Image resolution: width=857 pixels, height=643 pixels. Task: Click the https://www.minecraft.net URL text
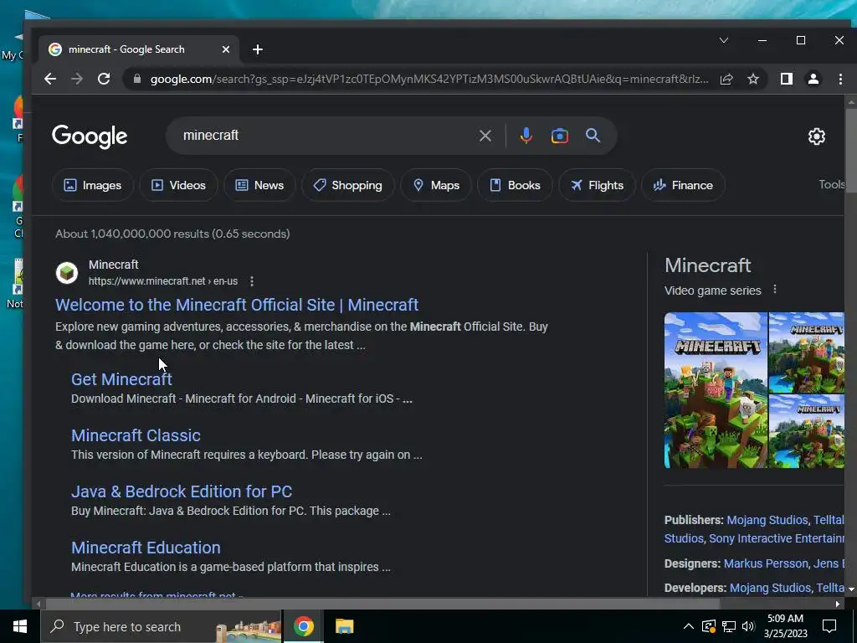coord(163,281)
